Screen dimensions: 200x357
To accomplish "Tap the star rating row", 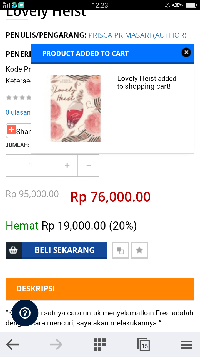I will click(x=18, y=97).
